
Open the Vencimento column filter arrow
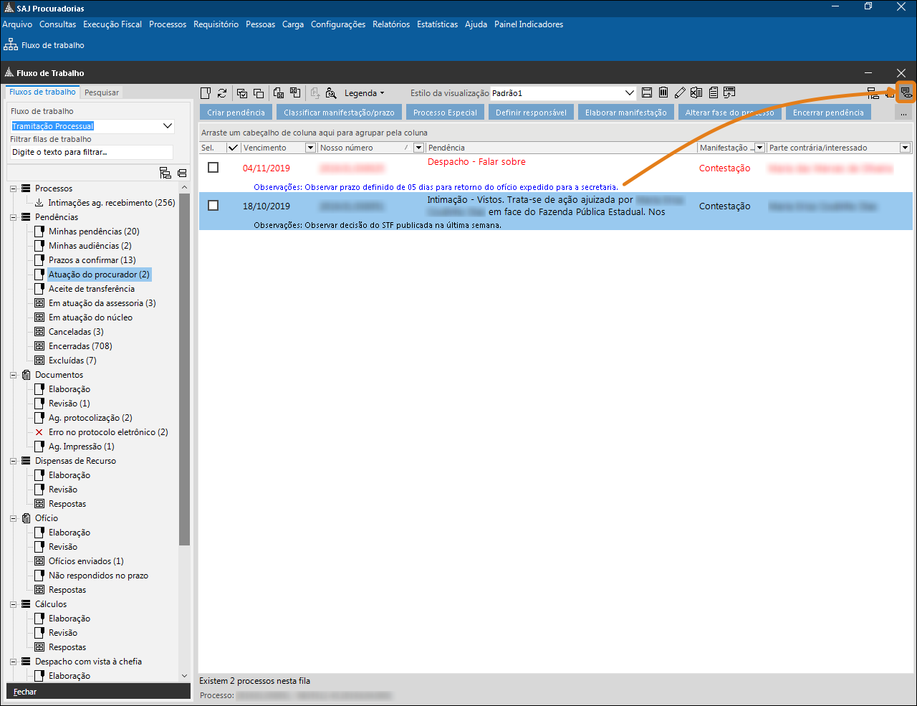pyautogui.click(x=310, y=148)
